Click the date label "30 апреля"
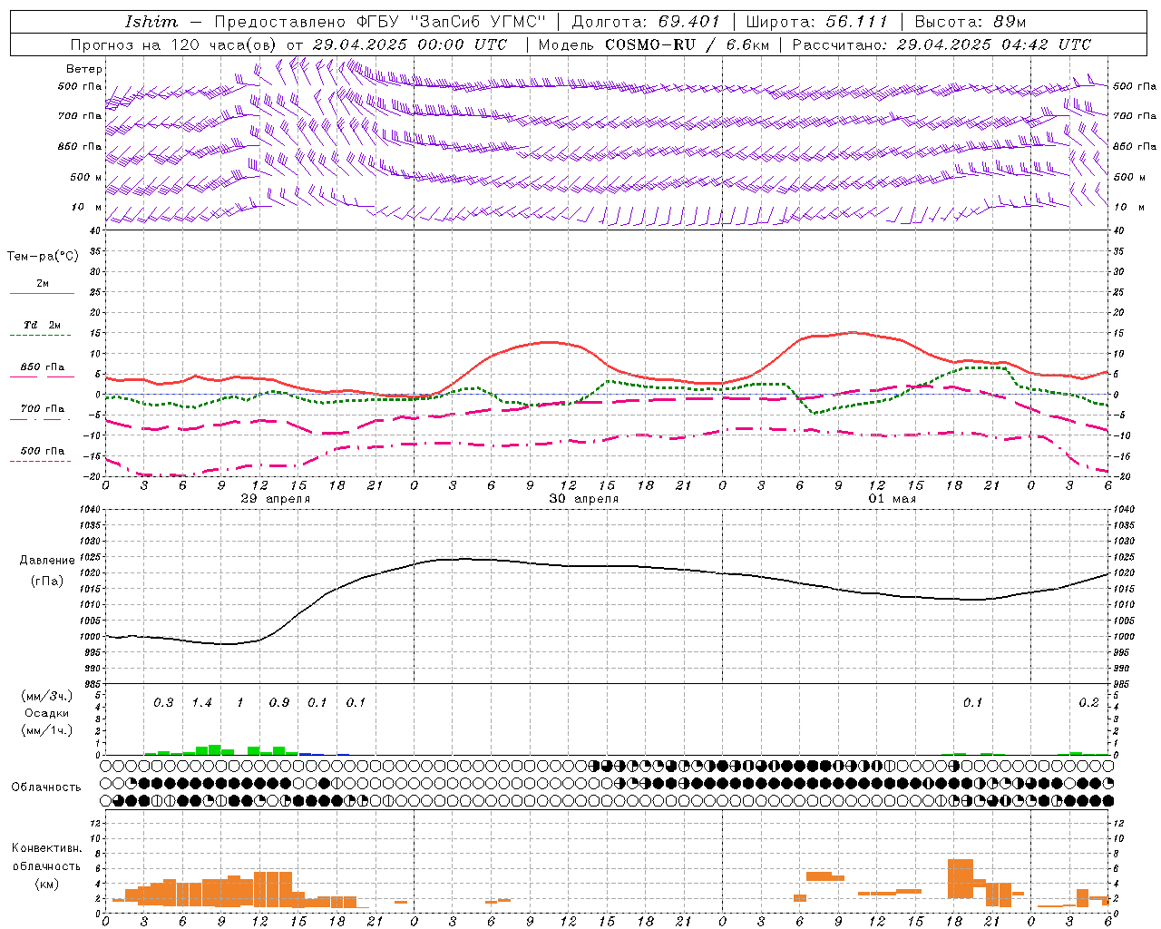Viewport: 1161px width, 929px height. pyautogui.click(x=584, y=499)
